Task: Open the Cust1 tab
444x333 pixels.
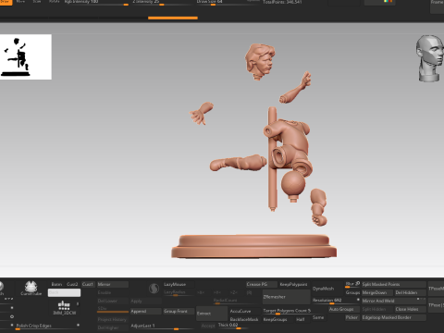Action: pyautogui.click(x=88, y=284)
